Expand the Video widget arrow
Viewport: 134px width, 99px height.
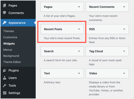[x=124, y=73]
